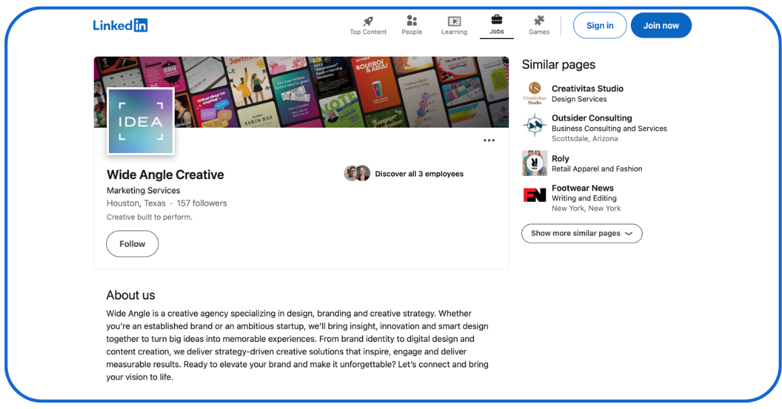Open the Learning video icon

tap(454, 21)
